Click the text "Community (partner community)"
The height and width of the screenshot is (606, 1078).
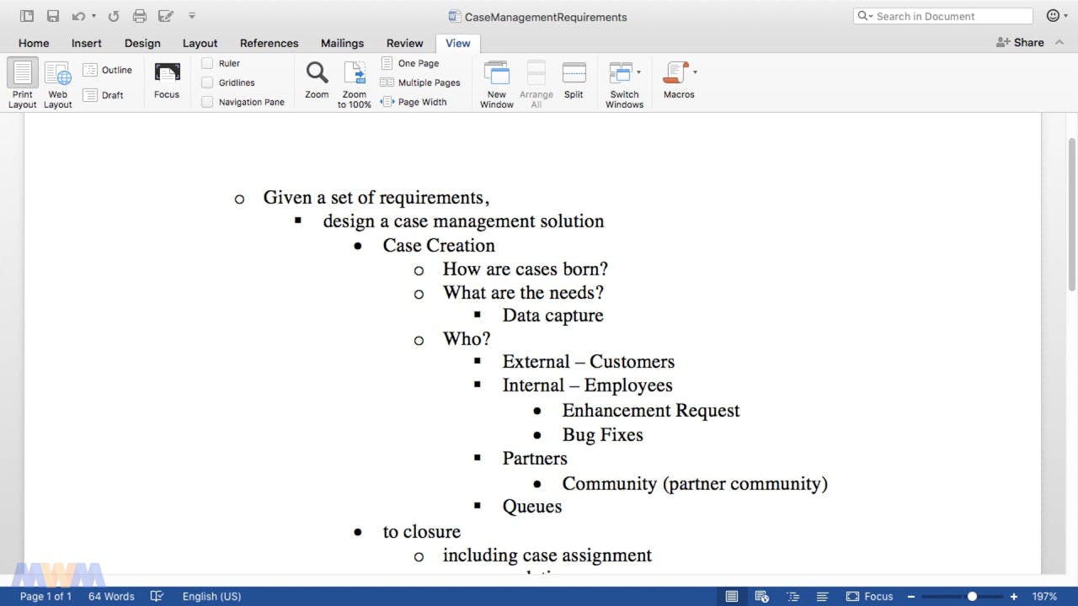click(x=695, y=483)
